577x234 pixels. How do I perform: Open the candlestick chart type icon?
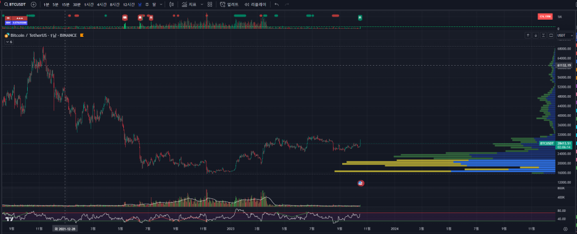click(171, 4)
